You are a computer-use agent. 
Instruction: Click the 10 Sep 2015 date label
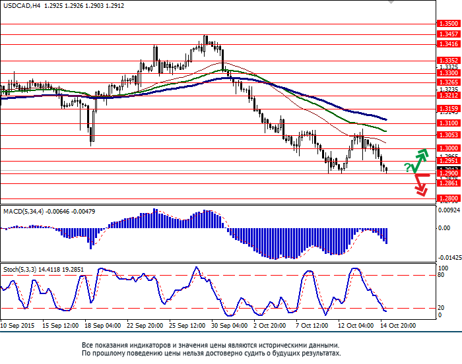pos(17,326)
